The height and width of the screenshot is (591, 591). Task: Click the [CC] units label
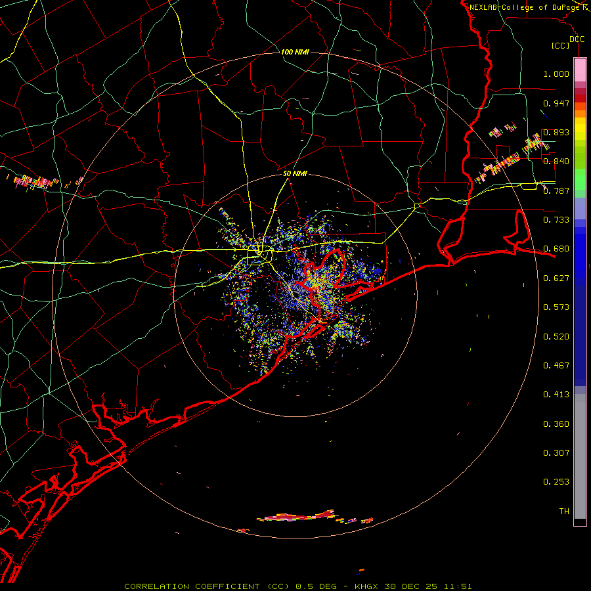click(x=561, y=45)
